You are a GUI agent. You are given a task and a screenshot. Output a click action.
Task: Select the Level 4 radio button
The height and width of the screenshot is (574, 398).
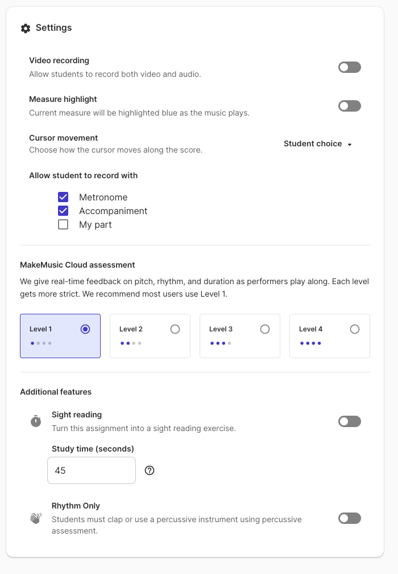355,329
